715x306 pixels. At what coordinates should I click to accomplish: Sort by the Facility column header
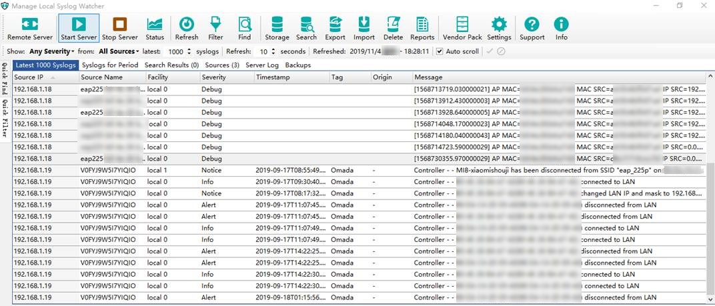pos(173,77)
